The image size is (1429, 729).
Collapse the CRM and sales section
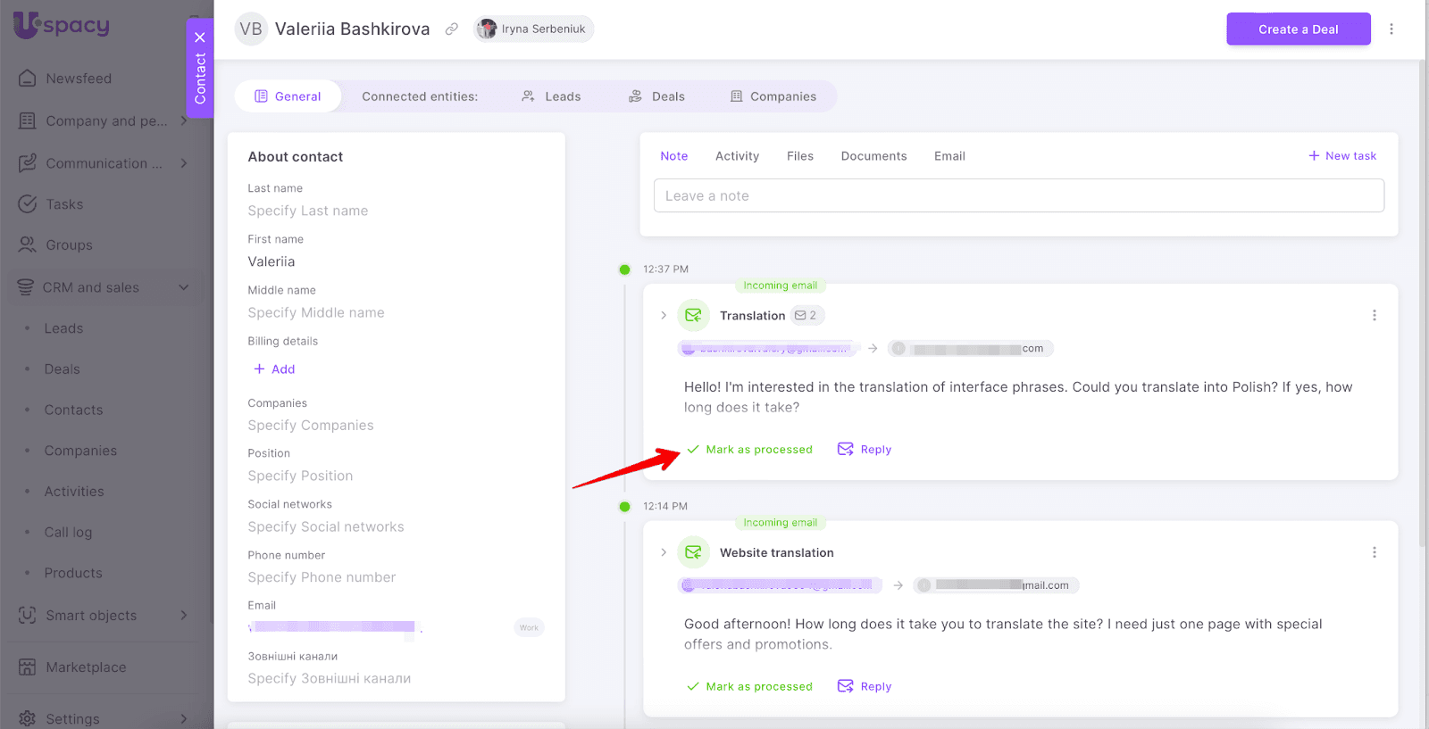(184, 287)
